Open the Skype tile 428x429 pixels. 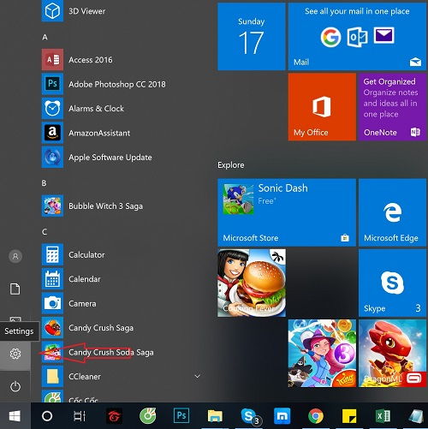coord(392,283)
